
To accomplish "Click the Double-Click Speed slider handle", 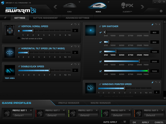I will tap(50, 70).
